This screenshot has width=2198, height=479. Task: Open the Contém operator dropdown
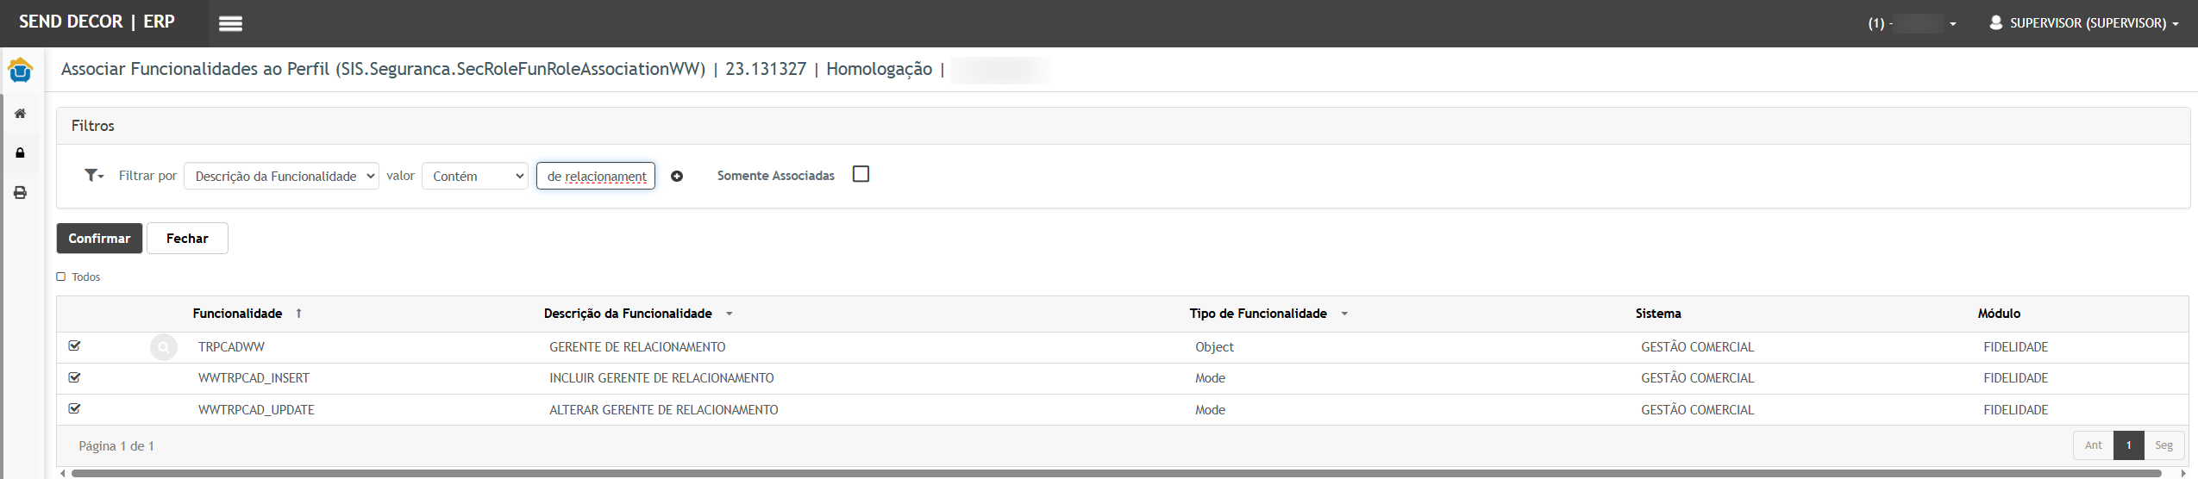coord(474,177)
